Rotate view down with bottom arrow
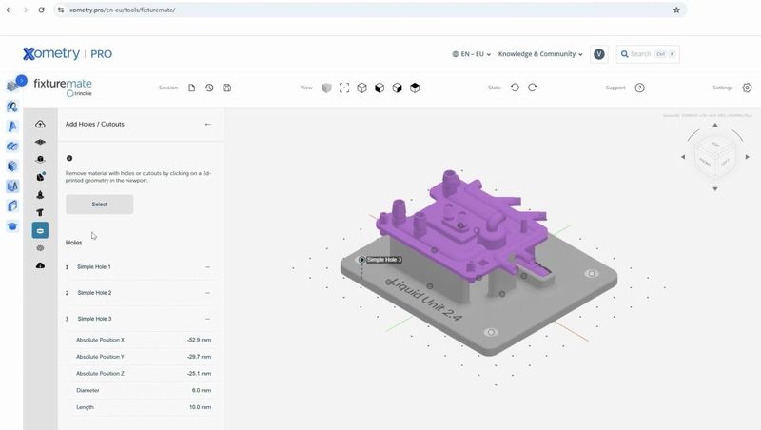 (x=715, y=188)
